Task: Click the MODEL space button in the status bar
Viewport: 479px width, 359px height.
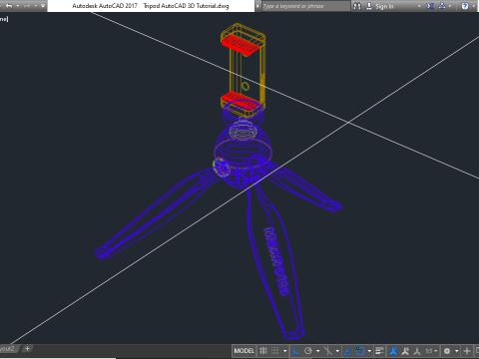Action: [x=243, y=351]
